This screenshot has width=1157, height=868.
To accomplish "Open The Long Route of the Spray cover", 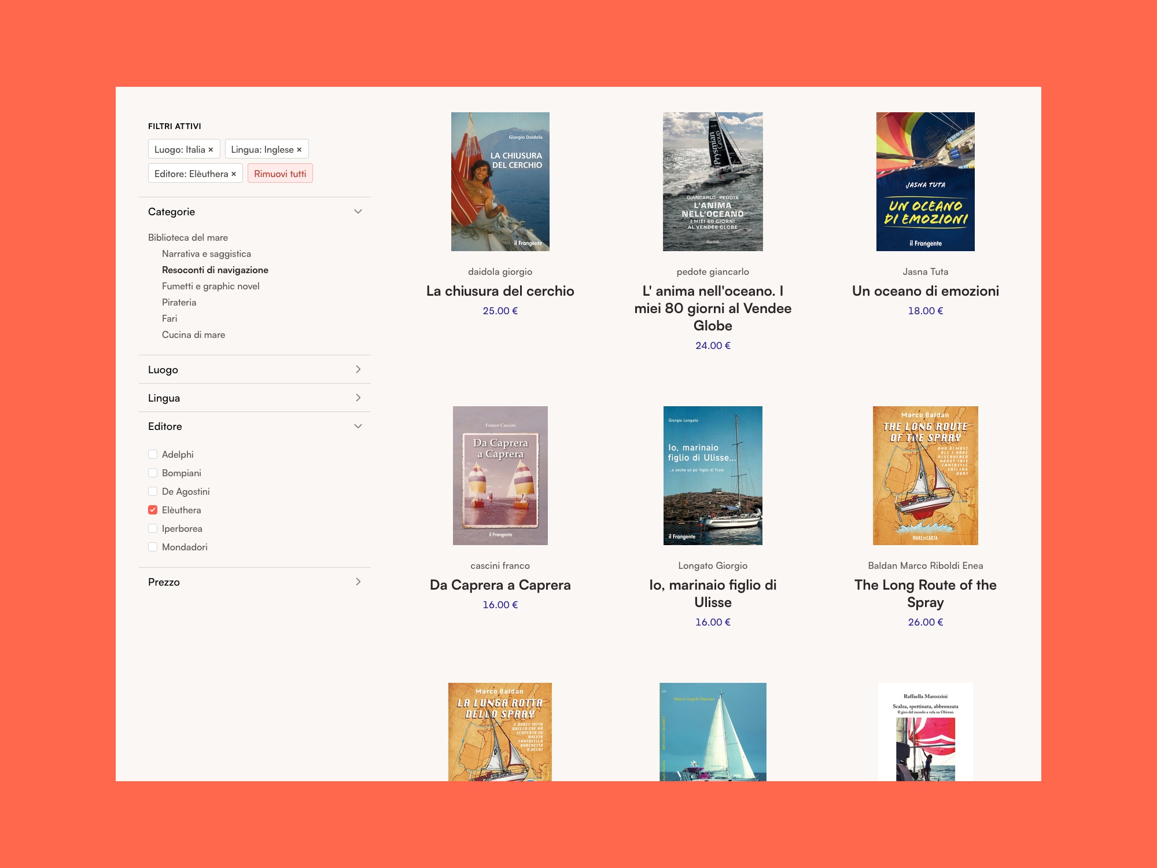I will click(x=926, y=476).
